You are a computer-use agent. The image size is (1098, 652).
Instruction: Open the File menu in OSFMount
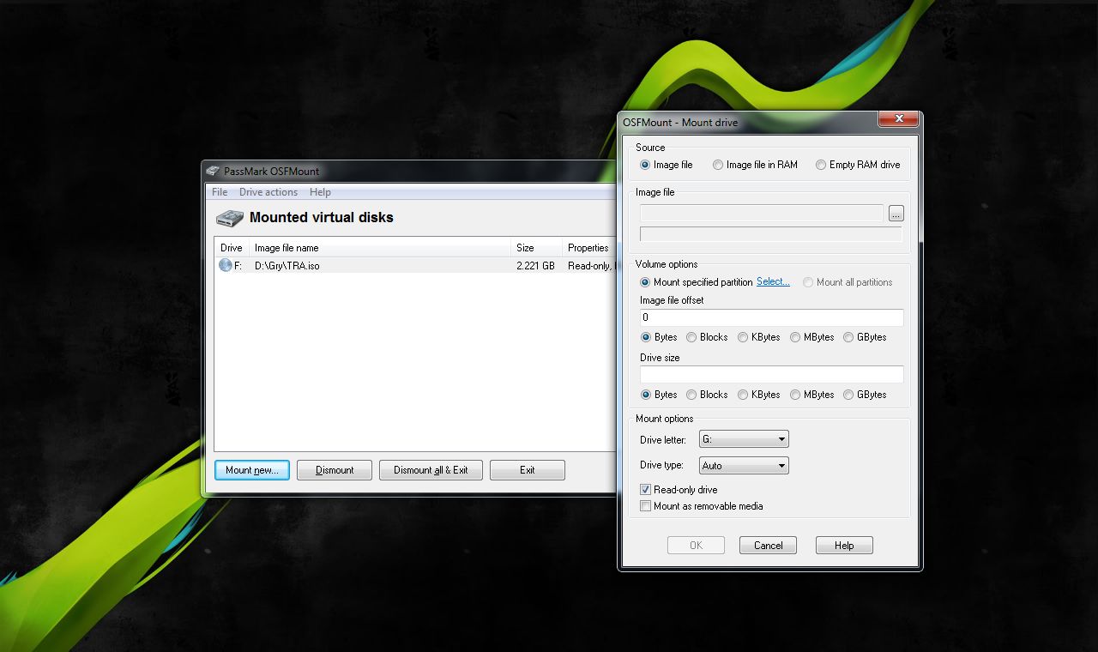(220, 192)
